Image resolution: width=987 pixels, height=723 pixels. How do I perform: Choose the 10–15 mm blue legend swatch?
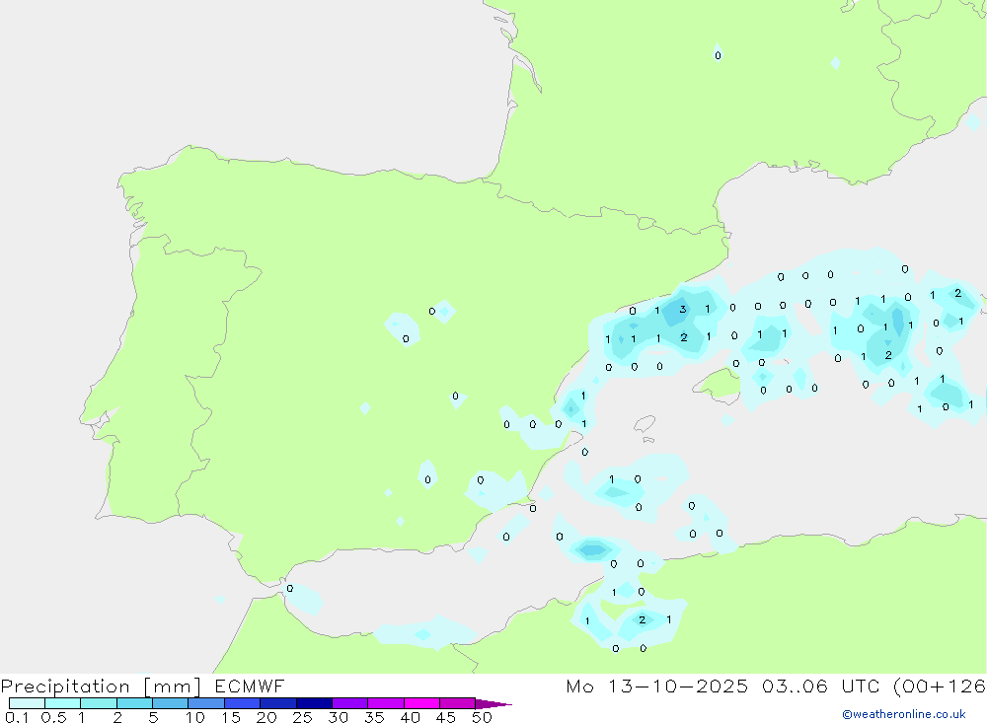pyautogui.click(x=206, y=703)
